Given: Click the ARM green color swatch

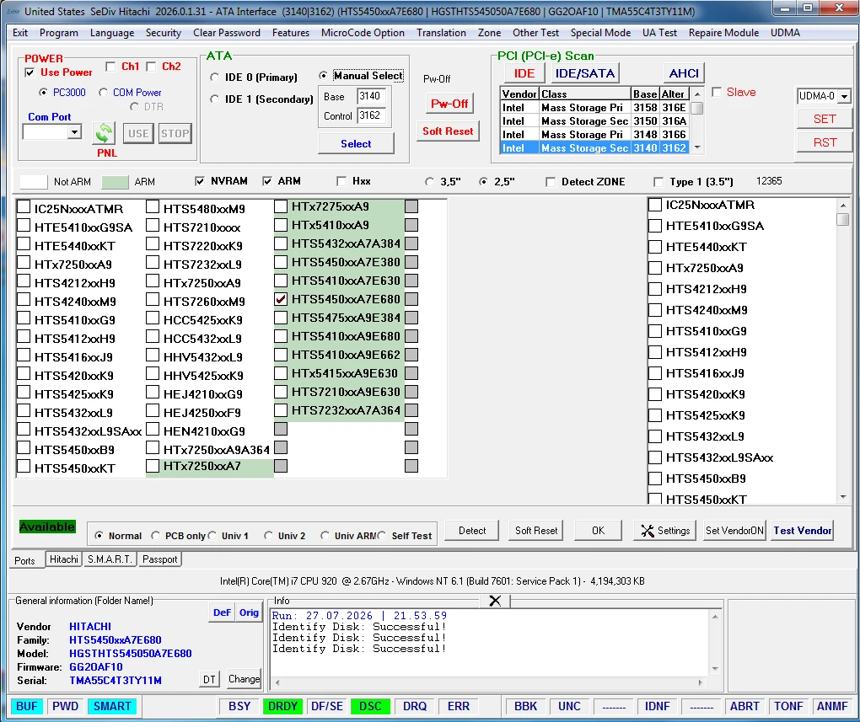Looking at the screenshot, I should coord(115,182).
